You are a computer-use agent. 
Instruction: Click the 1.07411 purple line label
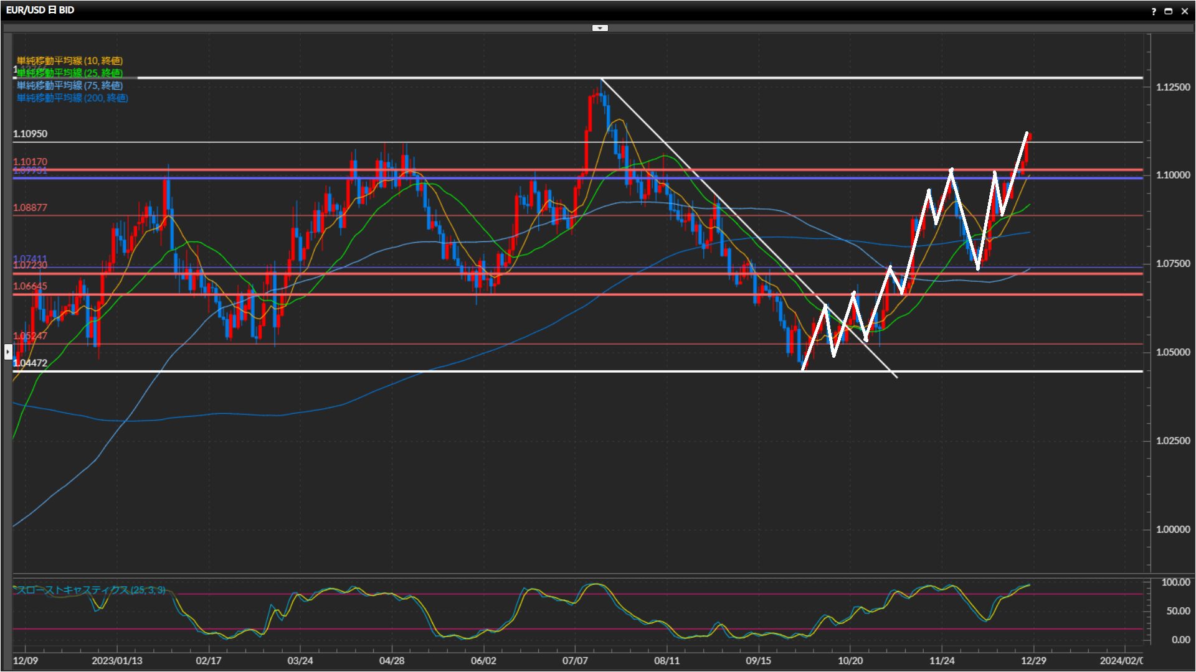tap(30, 259)
